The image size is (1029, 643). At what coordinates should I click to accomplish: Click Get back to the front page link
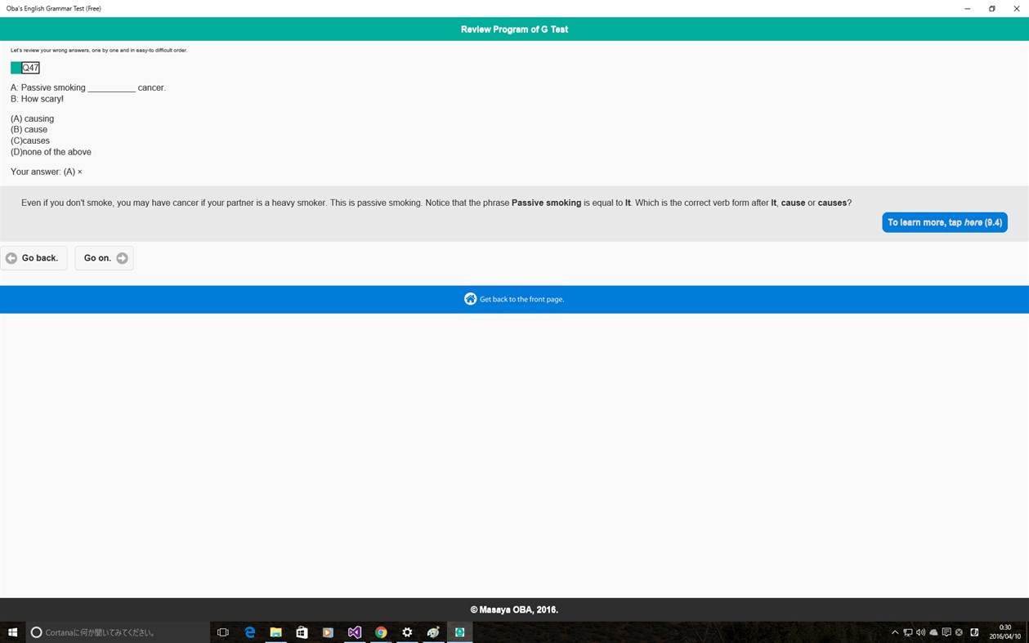point(514,299)
